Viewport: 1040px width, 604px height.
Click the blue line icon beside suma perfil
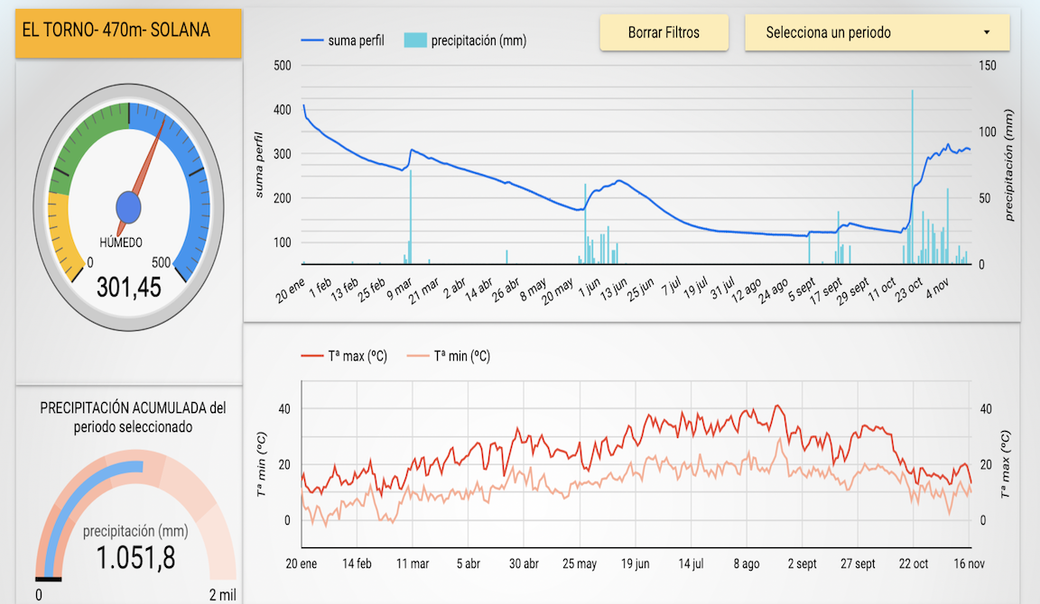click(311, 41)
